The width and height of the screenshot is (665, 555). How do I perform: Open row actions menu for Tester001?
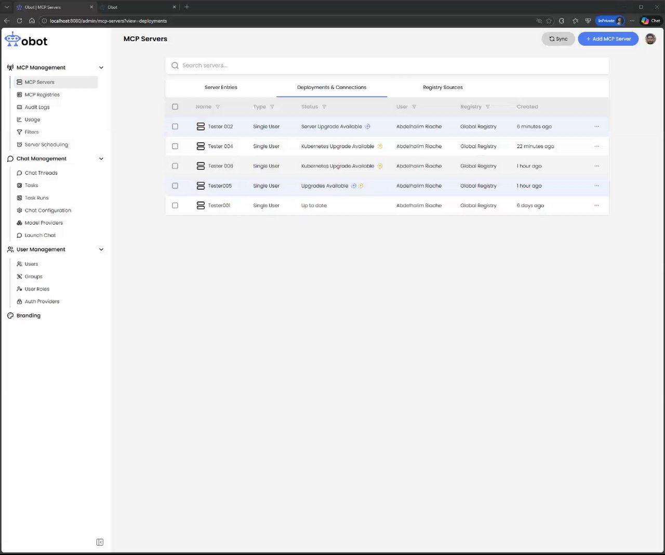click(596, 206)
